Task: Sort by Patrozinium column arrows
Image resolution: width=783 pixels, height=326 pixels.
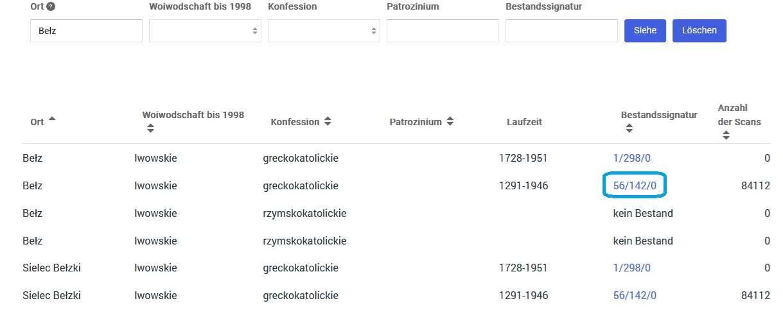Action: point(450,121)
